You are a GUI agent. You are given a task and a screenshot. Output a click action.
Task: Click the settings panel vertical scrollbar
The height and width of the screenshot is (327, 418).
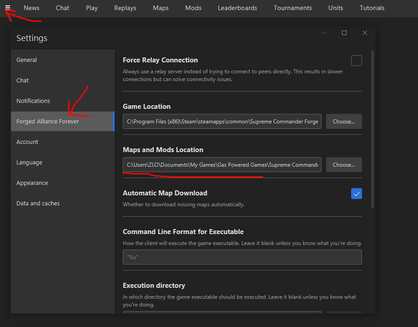(x=373, y=129)
